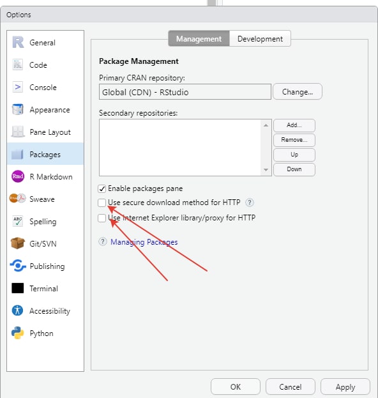Click the Console prompt icon
The height and width of the screenshot is (398, 378).
tap(17, 87)
